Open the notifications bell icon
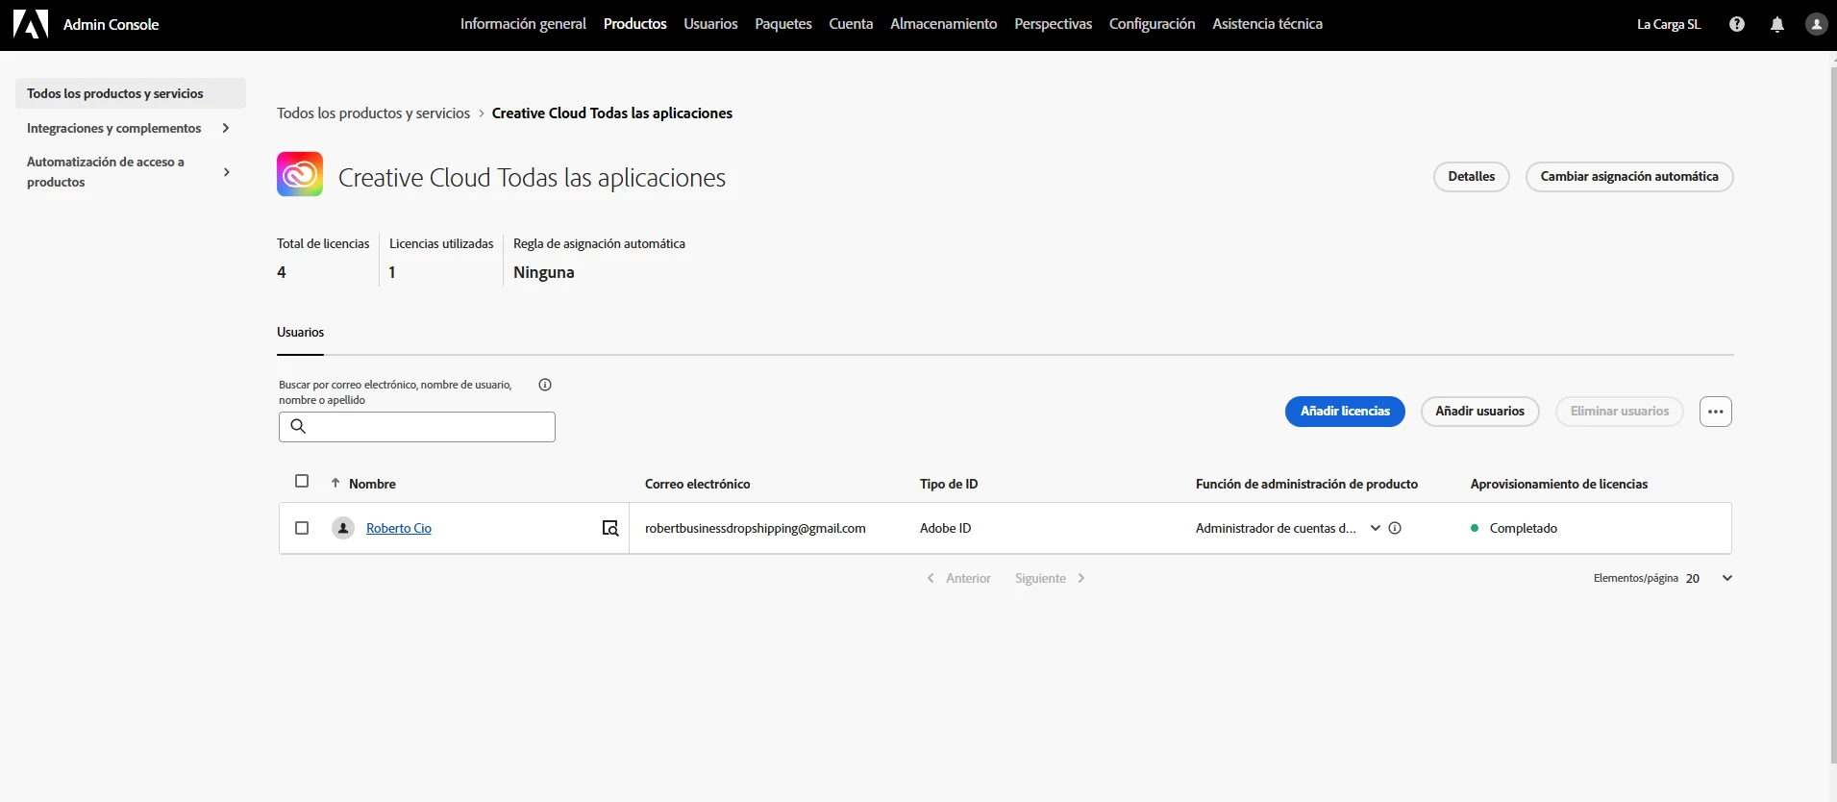This screenshot has width=1837, height=802. [1776, 24]
